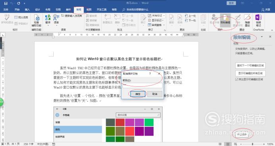Open the 开发工具 Developer tab
The height and width of the screenshot is (146, 275).
click(102, 10)
